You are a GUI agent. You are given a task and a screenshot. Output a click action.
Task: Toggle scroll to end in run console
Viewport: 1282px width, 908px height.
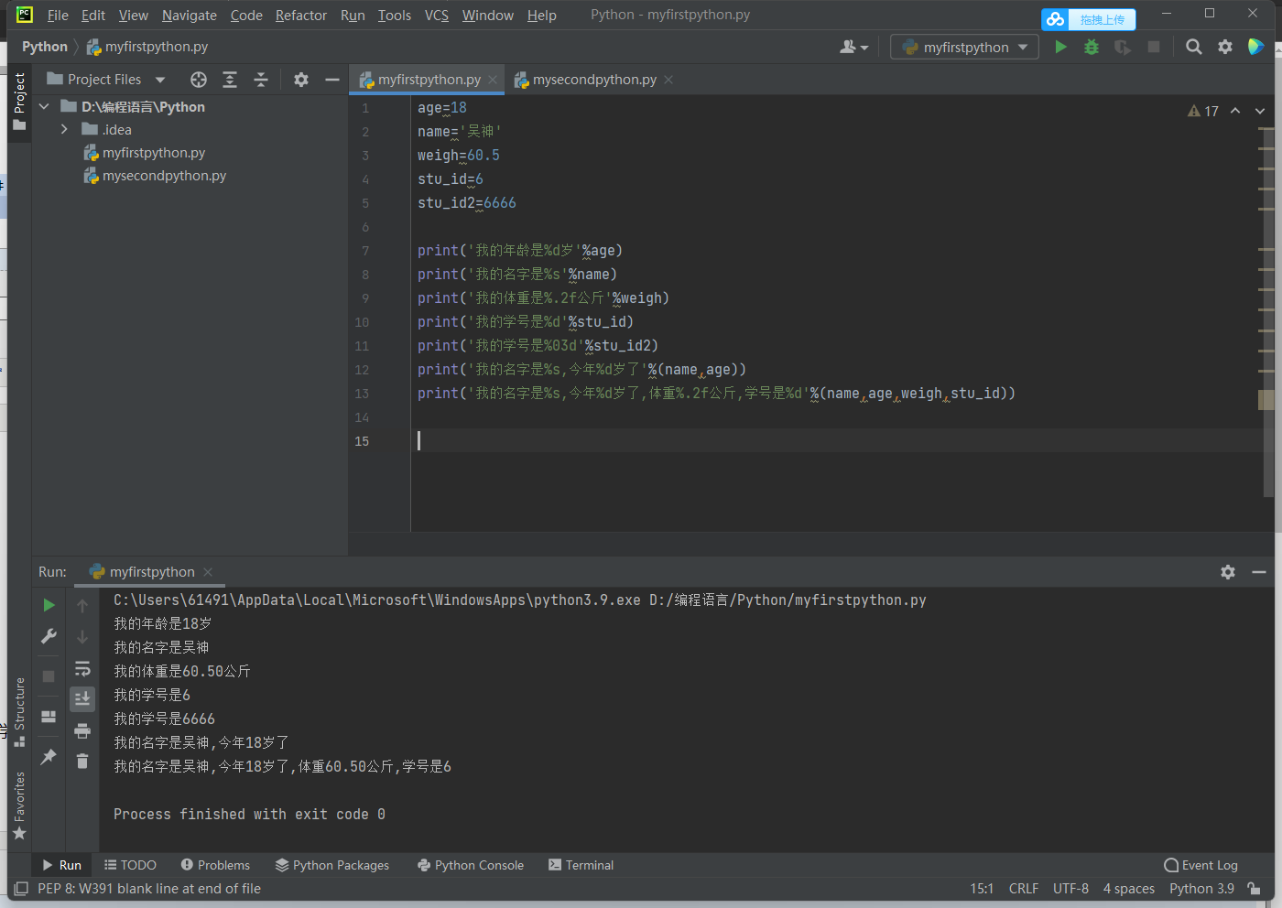(82, 699)
